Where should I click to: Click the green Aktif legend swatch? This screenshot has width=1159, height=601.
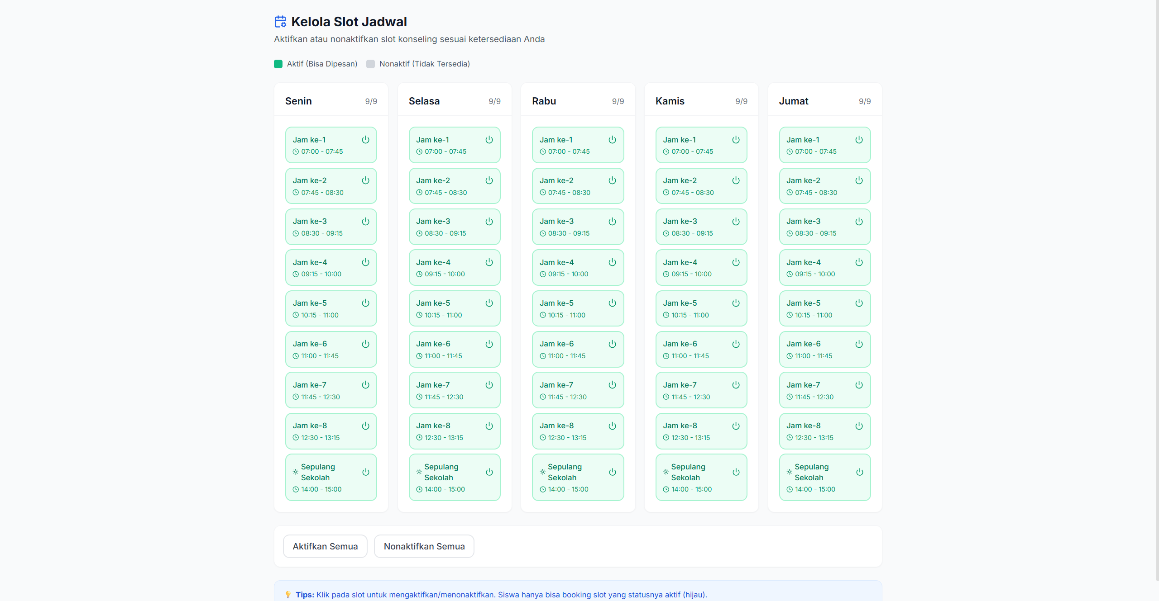point(278,64)
